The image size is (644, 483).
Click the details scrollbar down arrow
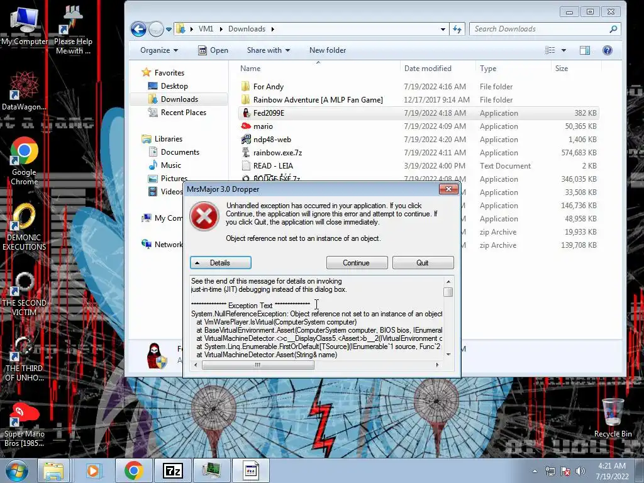(448, 355)
